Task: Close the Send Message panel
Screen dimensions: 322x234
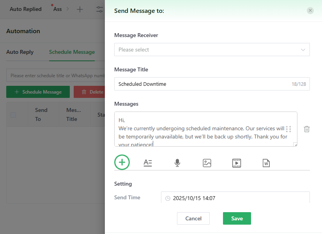Action: 310,11
